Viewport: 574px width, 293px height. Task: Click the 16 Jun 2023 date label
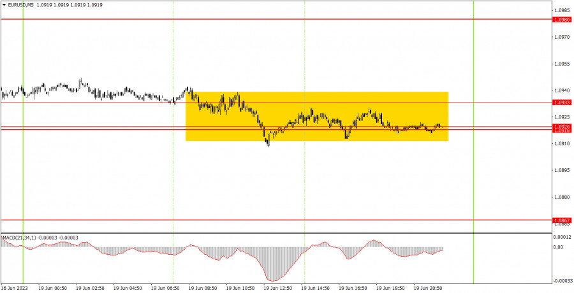(14, 289)
